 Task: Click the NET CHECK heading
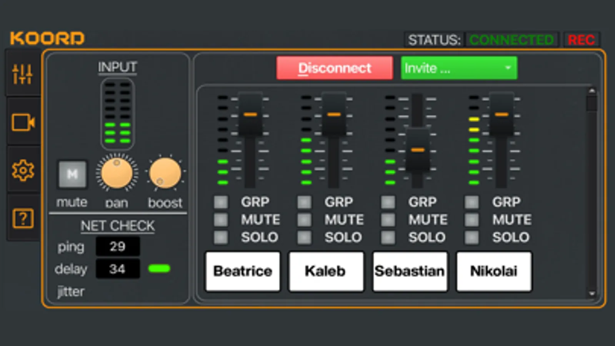point(118,226)
